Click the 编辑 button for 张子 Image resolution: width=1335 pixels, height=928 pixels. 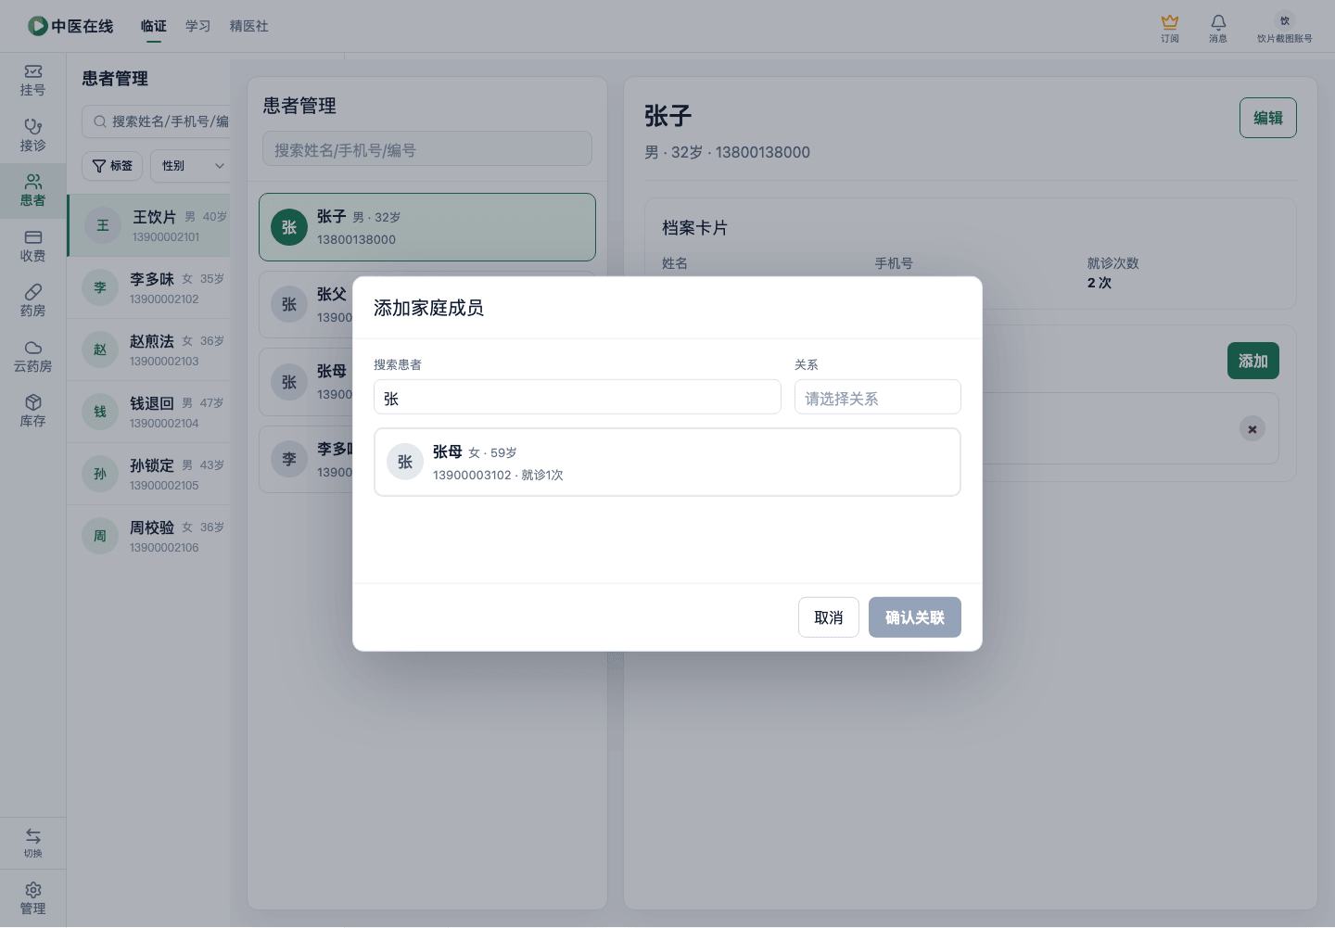(1268, 118)
